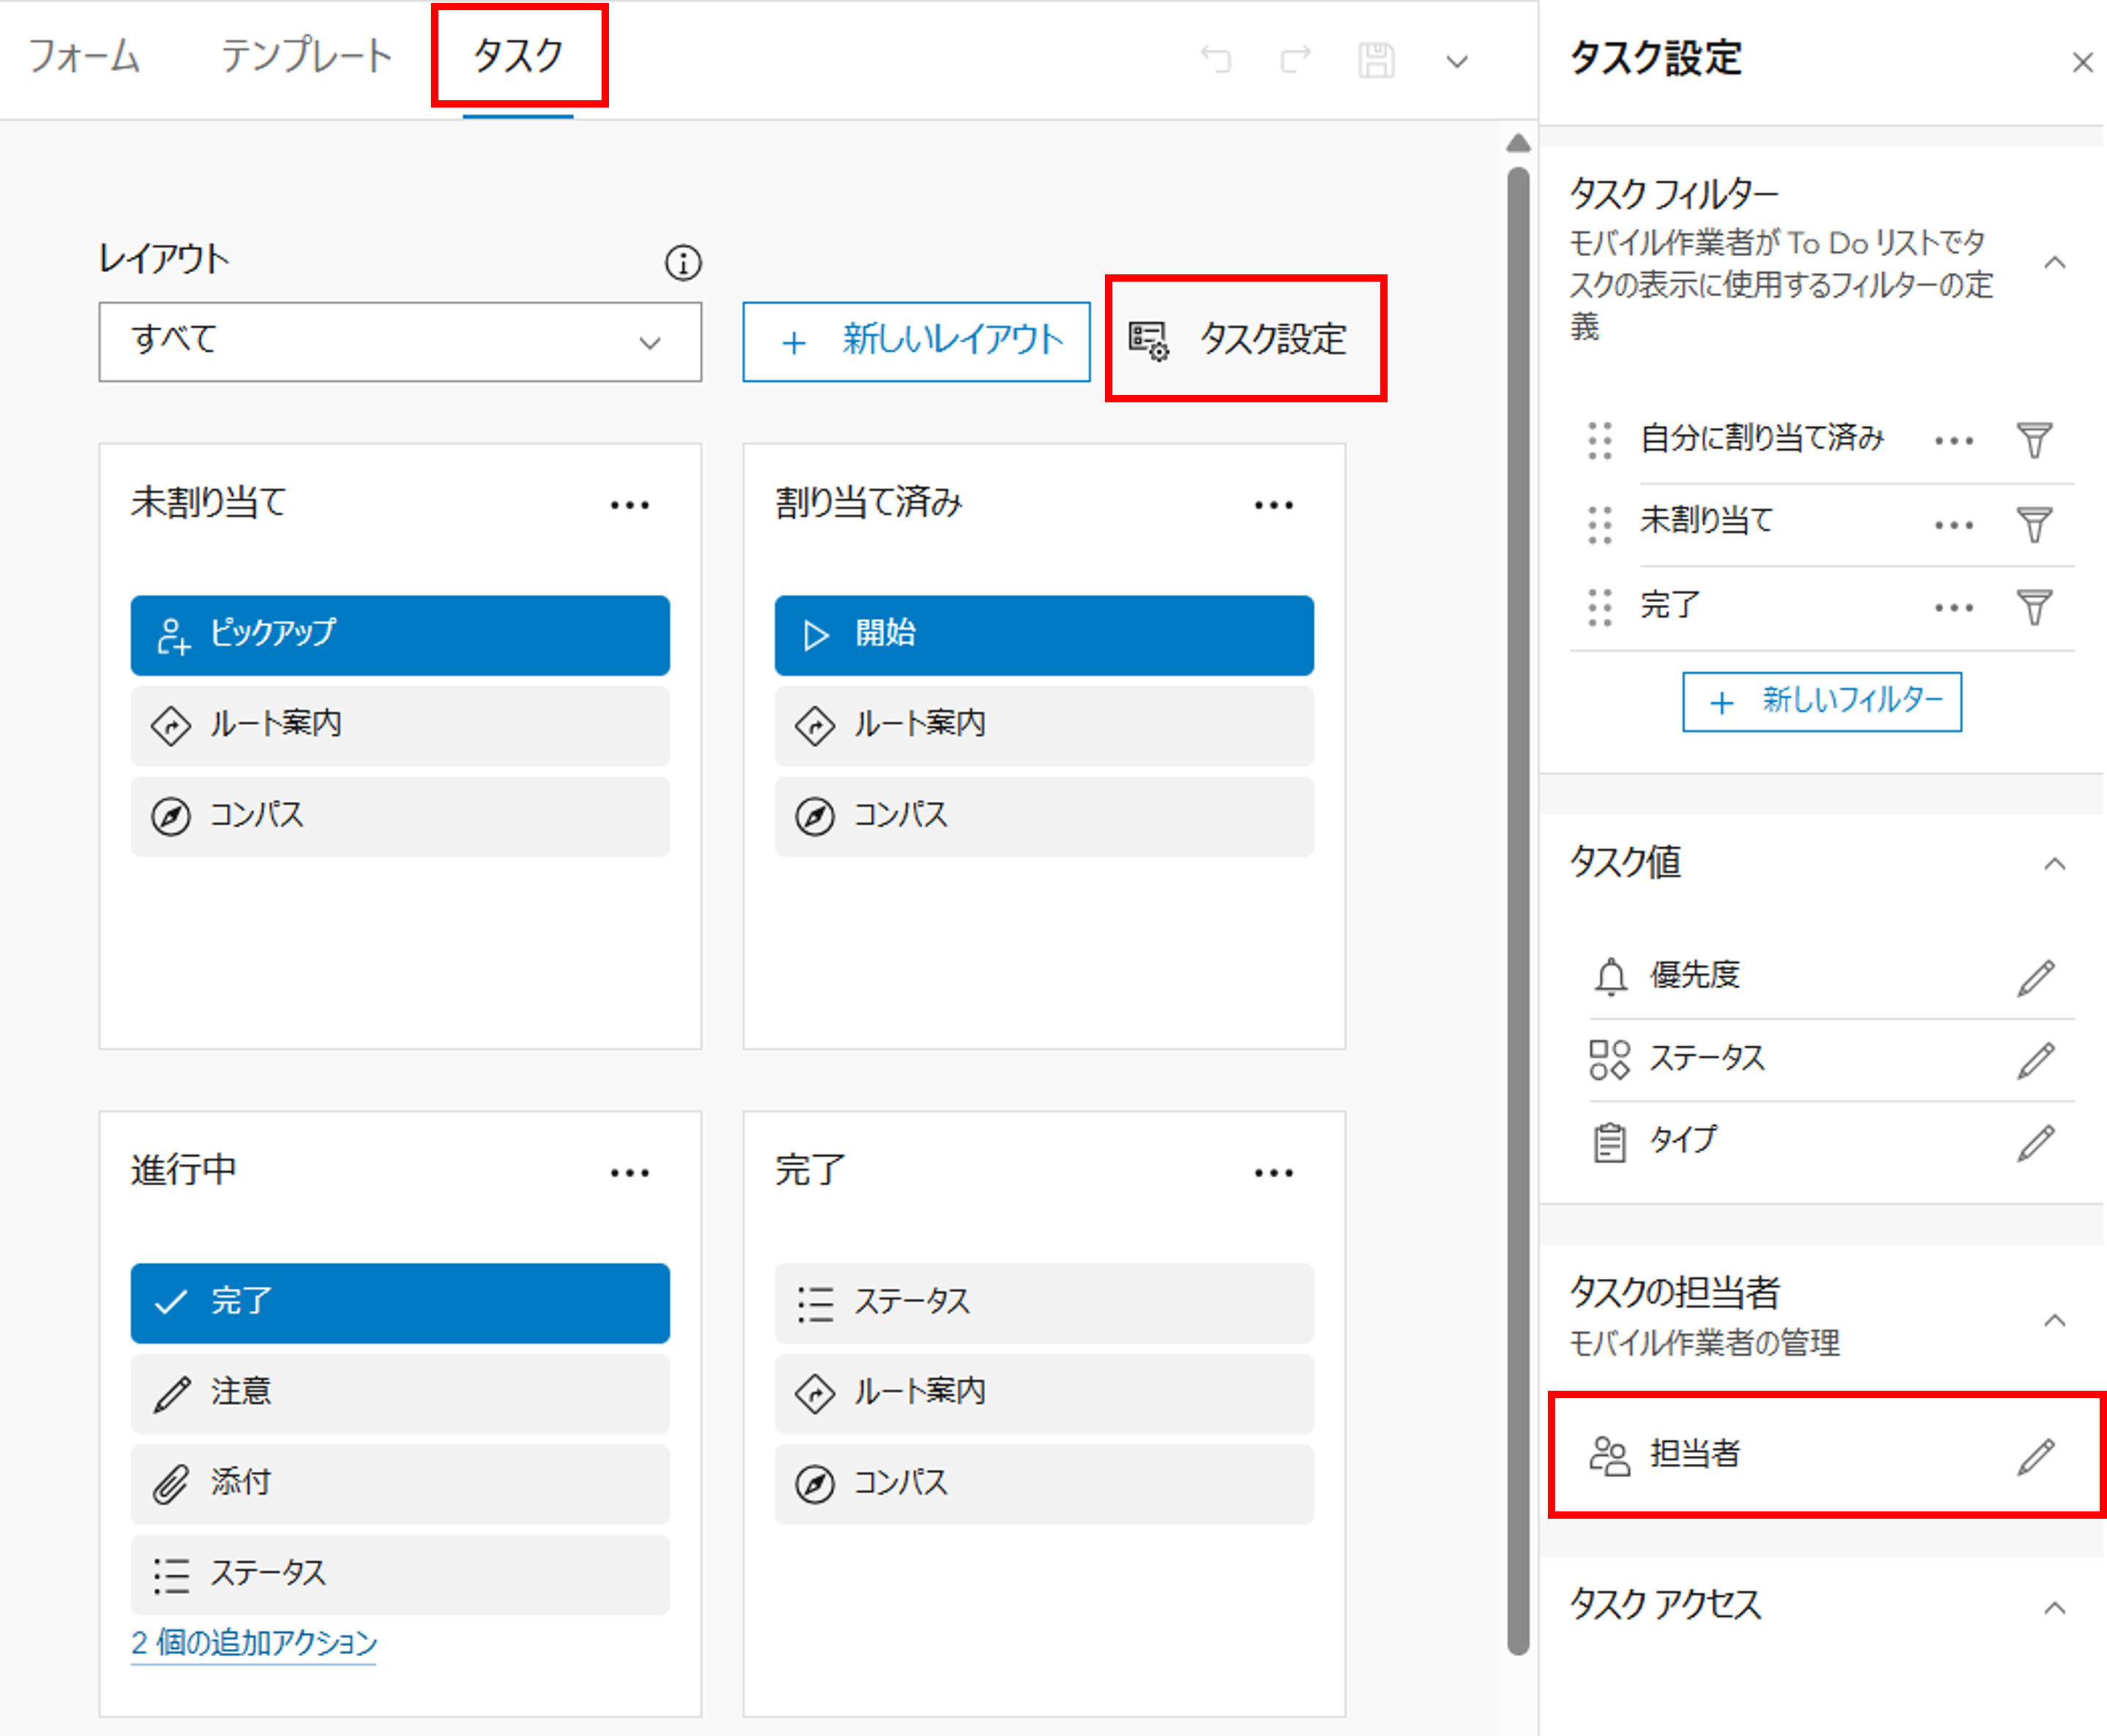
Task: Switch to the テンプレート tab
Action: click(x=306, y=56)
